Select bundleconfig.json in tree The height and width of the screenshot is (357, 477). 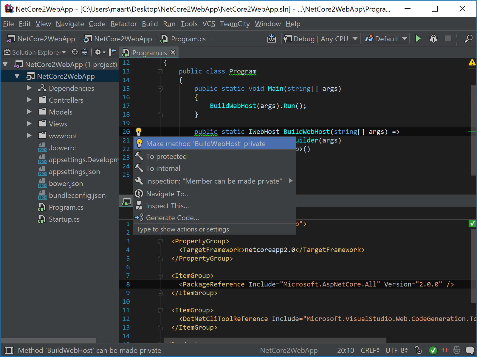point(77,195)
